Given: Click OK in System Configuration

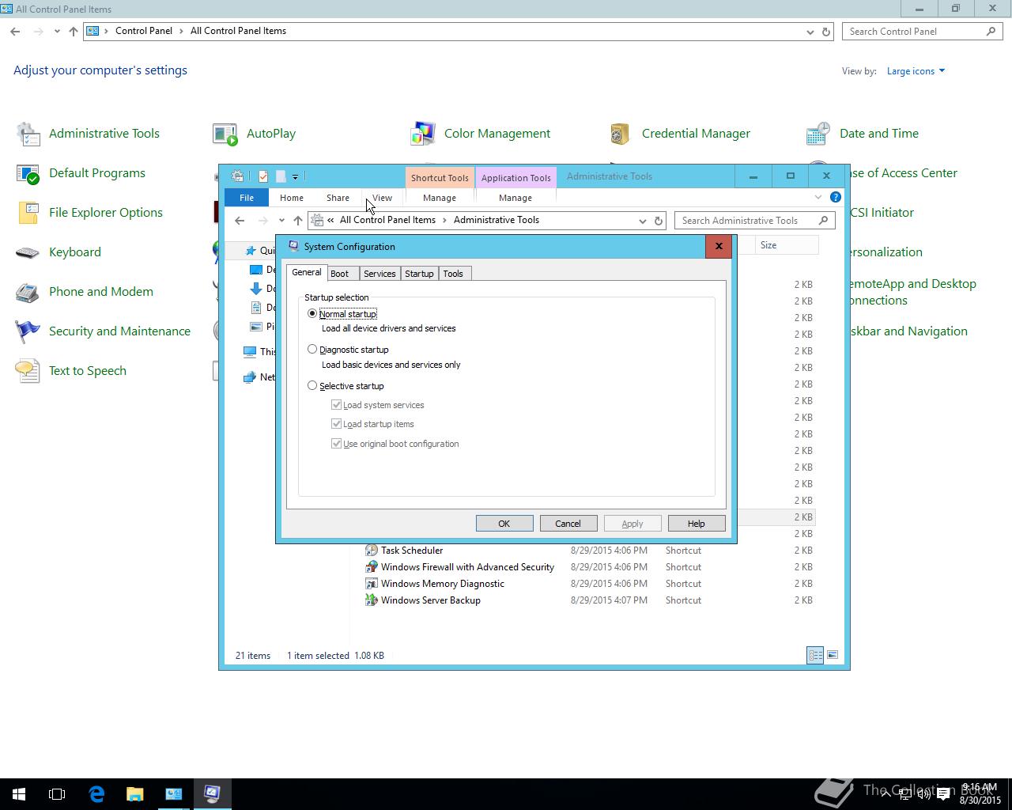Looking at the screenshot, I should coord(504,524).
